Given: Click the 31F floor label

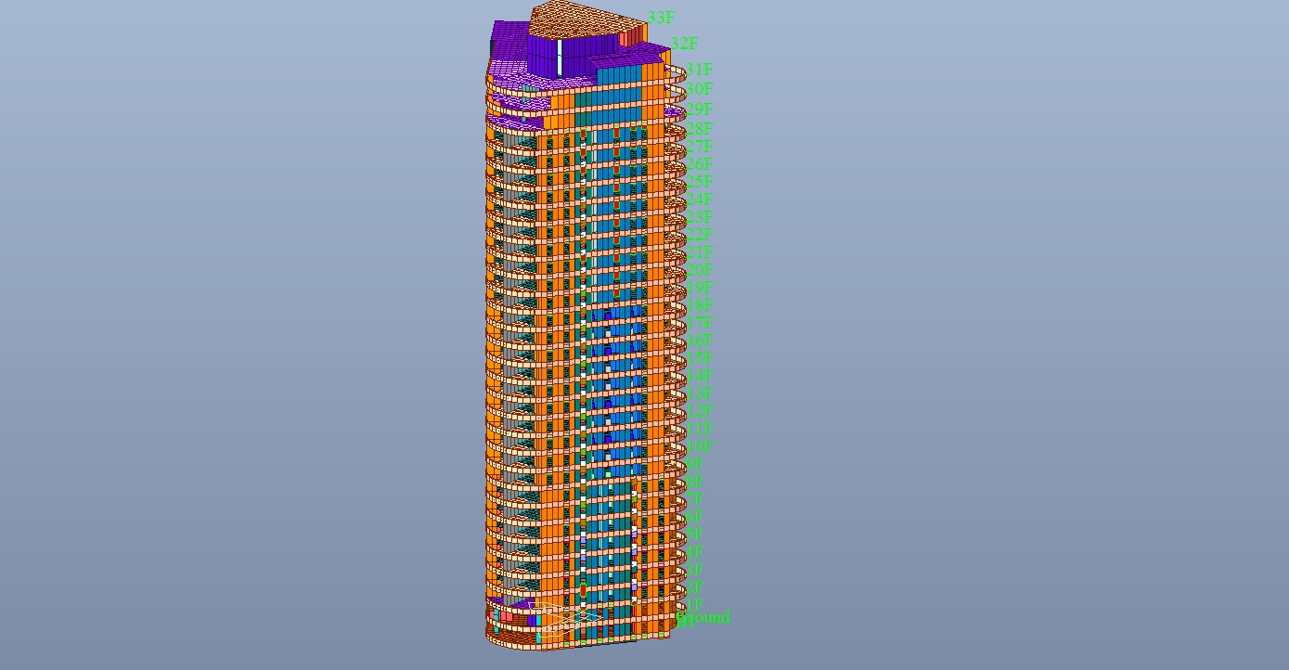Looking at the screenshot, I should 700,70.
